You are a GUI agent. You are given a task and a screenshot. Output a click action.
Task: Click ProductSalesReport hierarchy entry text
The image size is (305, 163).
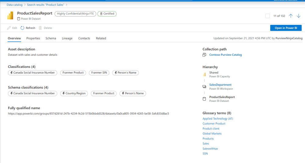click(222, 97)
